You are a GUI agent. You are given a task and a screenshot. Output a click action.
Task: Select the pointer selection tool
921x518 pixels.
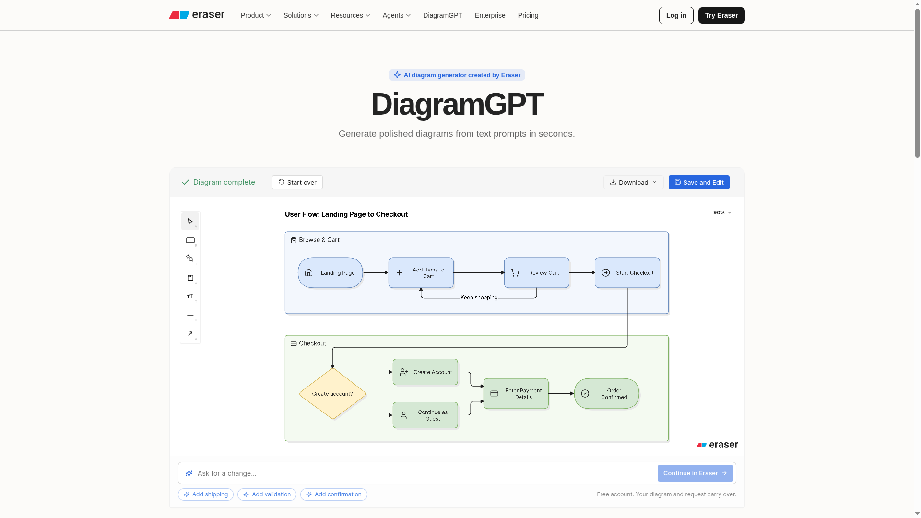pos(190,222)
